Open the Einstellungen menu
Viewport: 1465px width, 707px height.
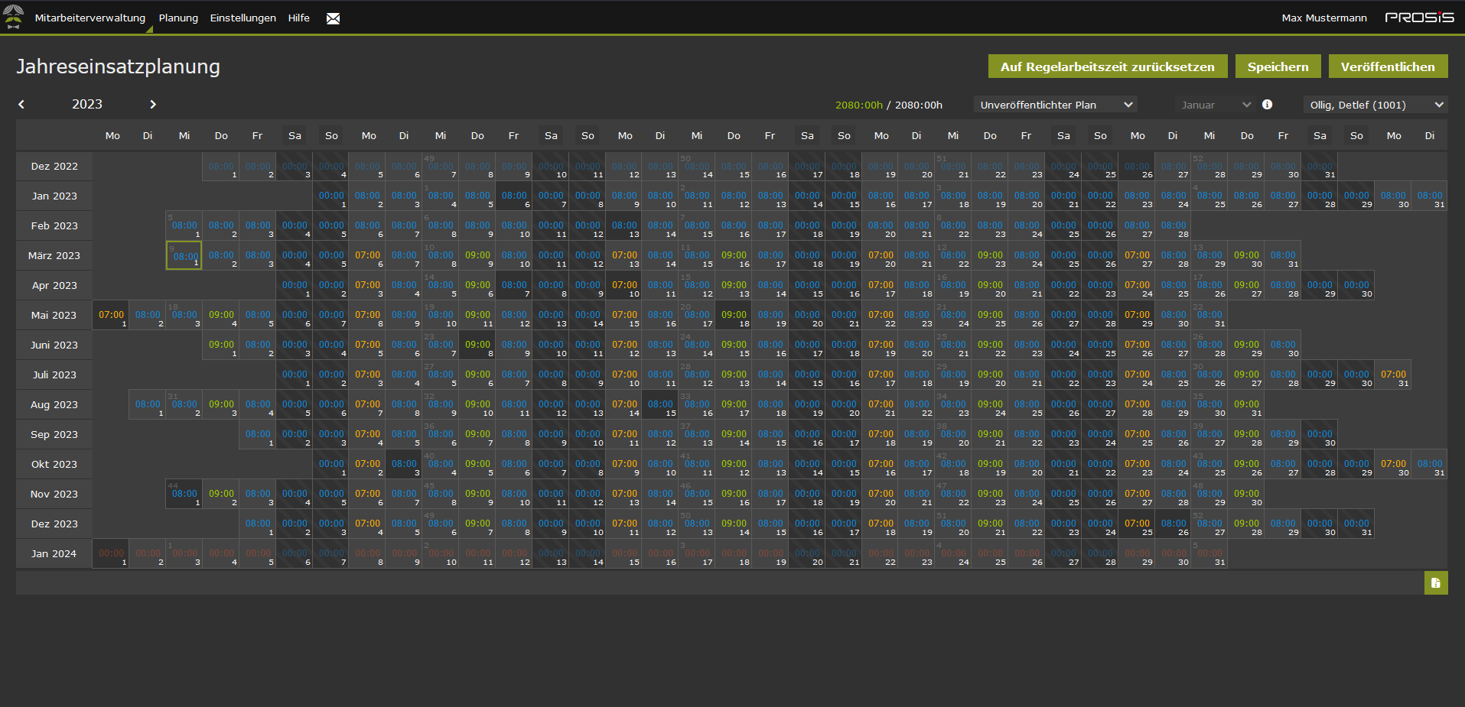[x=243, y=18]
